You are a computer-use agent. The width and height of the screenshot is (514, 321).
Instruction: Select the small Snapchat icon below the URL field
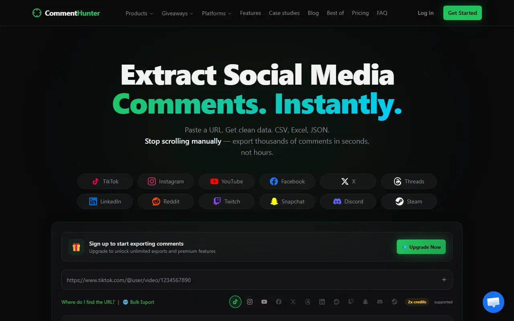point(365,302)
